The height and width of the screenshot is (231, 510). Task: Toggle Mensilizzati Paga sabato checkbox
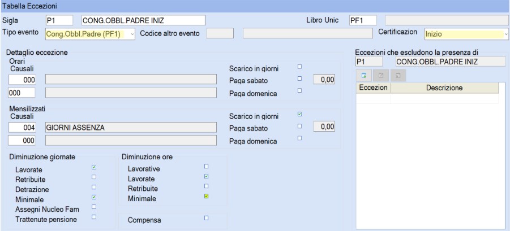pos(299,126)
